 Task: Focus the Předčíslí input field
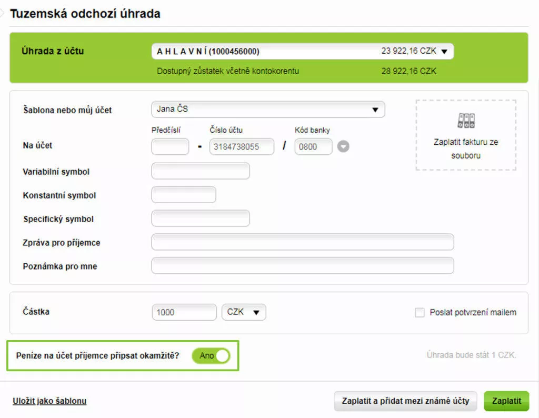click(170, 147)
